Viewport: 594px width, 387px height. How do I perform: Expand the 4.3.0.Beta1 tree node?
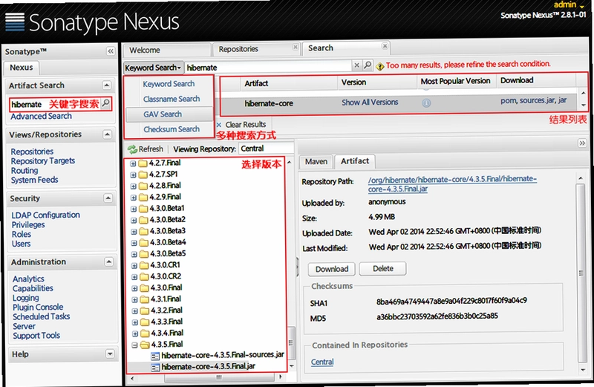point(134,209)
